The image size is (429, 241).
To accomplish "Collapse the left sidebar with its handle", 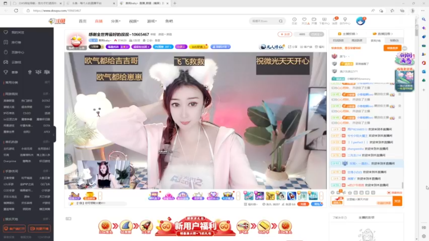I will coord(54,134).
